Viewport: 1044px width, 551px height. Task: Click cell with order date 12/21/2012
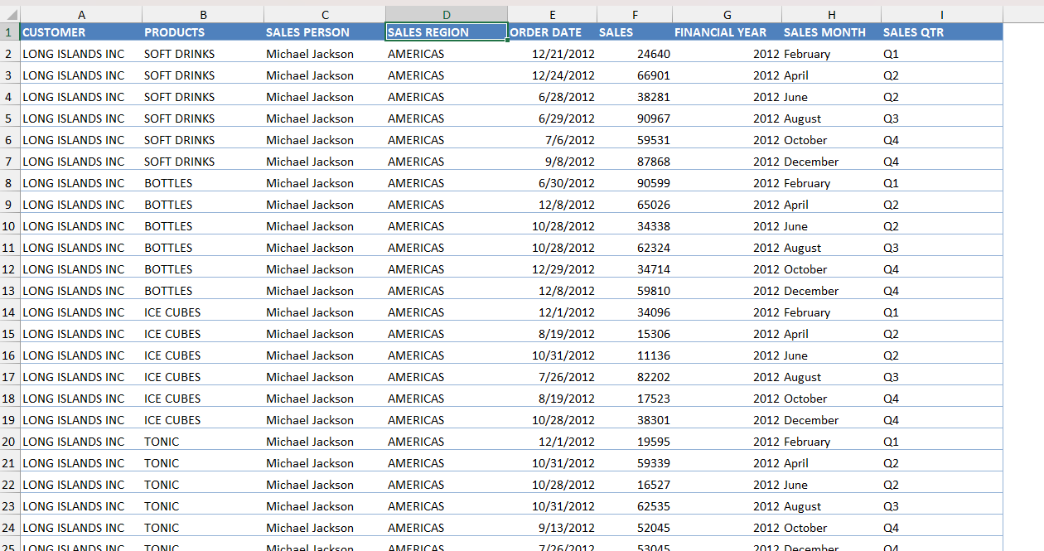tap(552, 54)
